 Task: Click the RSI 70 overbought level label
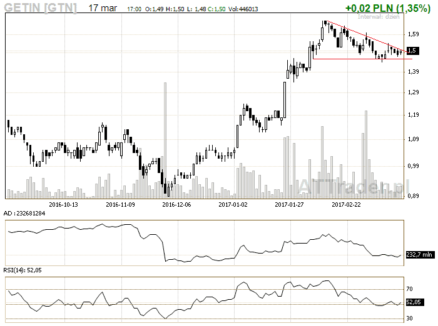coord(410,289)
